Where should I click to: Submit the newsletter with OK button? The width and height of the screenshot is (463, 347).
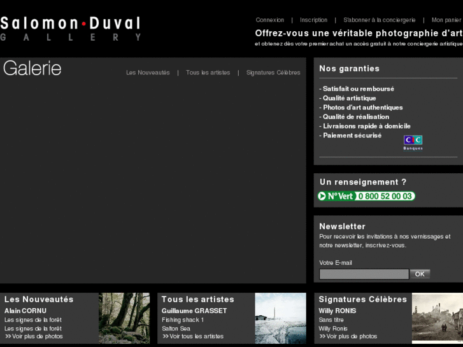pos(420,274)
